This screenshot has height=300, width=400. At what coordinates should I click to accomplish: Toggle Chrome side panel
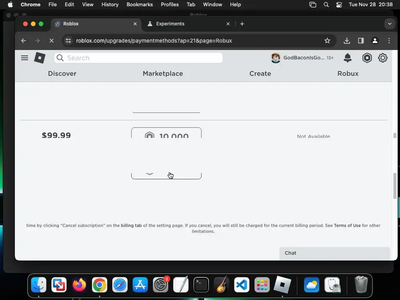tap(361, 41)
